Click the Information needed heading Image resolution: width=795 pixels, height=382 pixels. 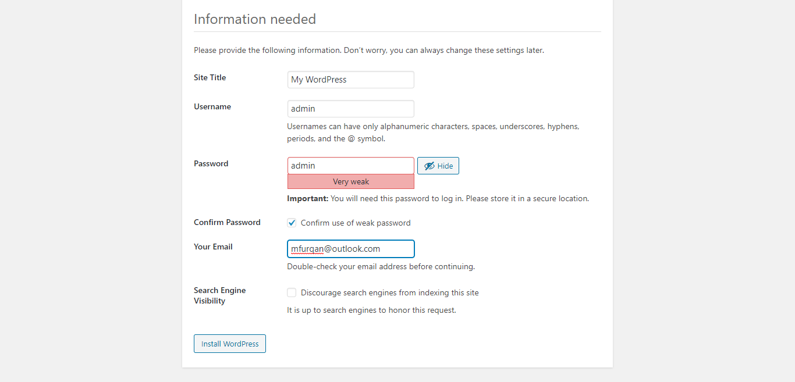[x=255, y=19]
